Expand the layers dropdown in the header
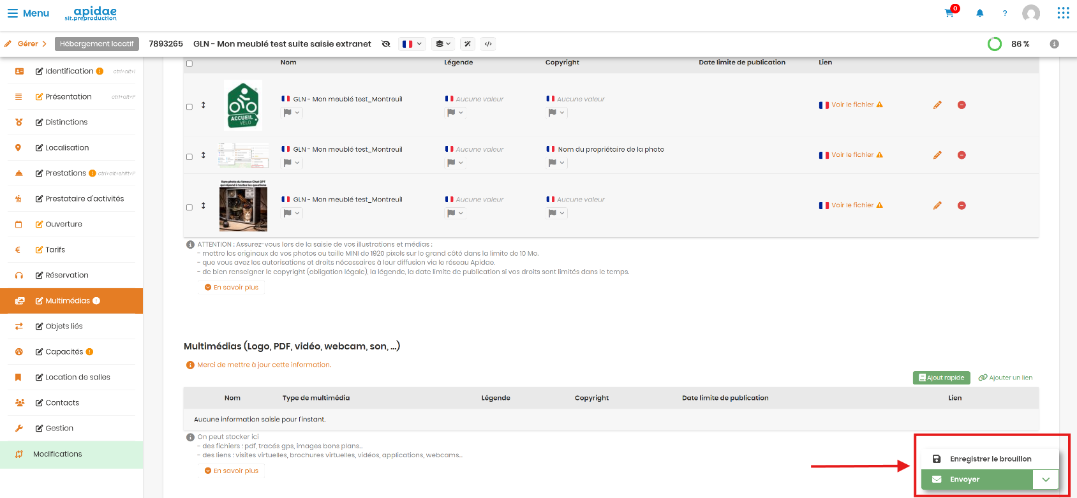The image size is (1077, 498). [x=443, y=44]
